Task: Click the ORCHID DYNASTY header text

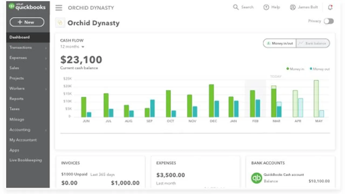Action: coord(91,8)
